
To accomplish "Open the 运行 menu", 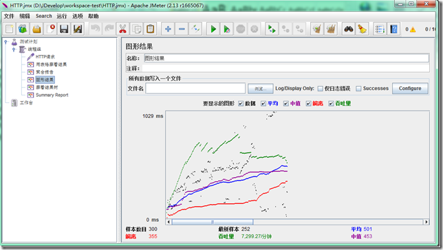I will pos(62,16).
